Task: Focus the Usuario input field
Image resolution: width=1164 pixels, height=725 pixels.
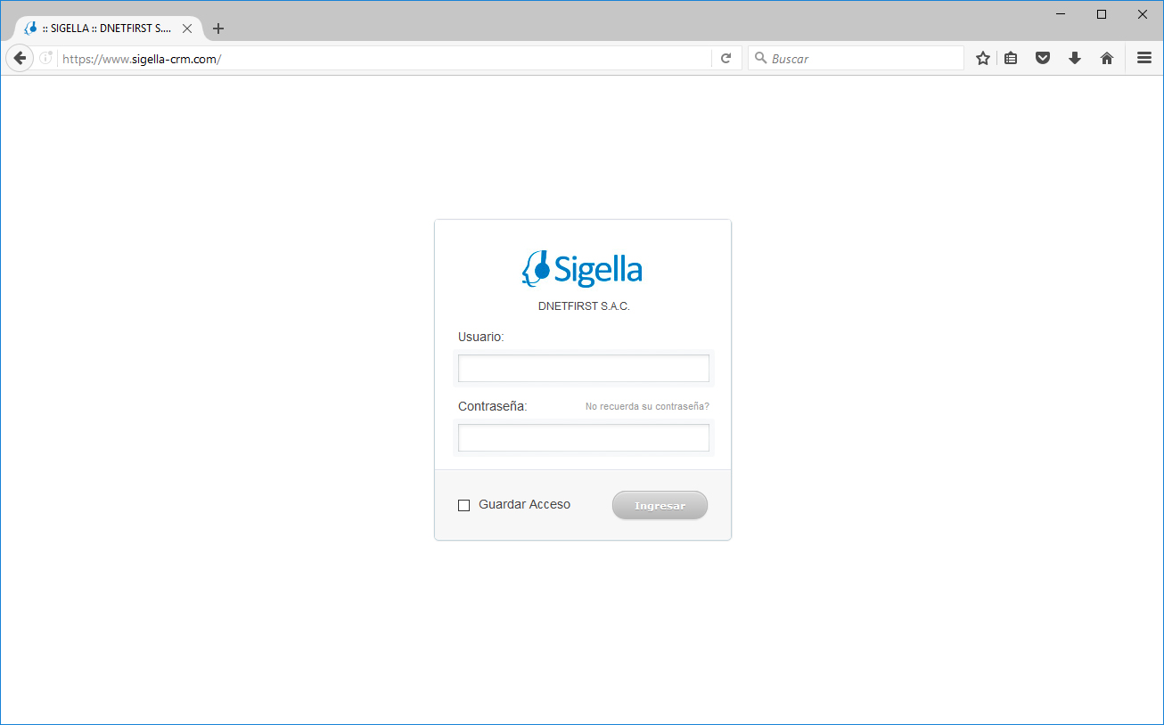Action: click(584, 368)
